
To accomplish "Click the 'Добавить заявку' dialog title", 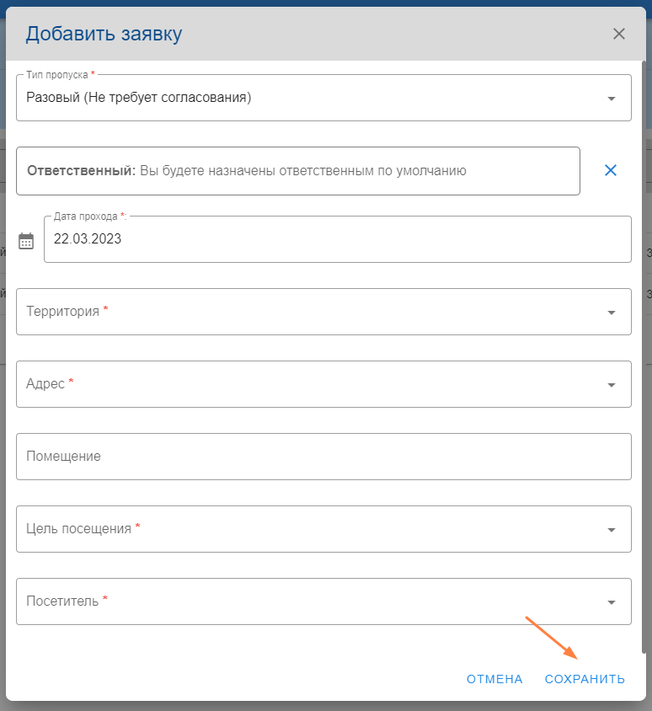I will click(104, 34).
